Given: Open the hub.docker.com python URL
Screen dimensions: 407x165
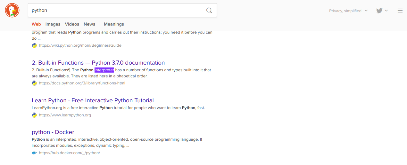Looking at the screenshot, I should (x=70, y=153).
